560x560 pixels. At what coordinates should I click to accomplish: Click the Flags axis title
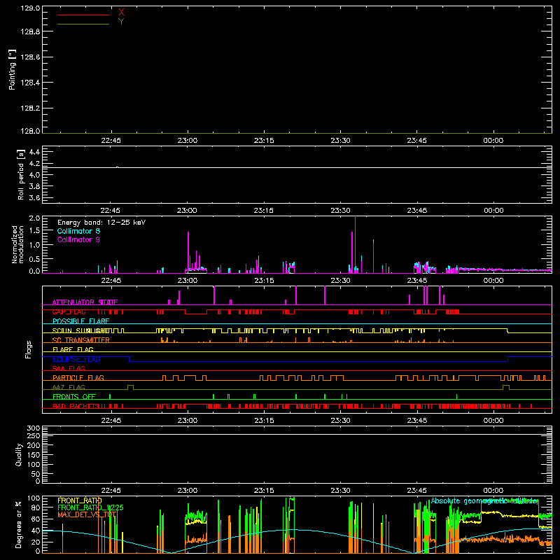pos(29,349)
